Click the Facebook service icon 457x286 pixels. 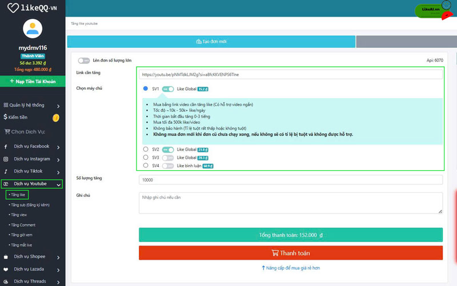click(6, 147)
